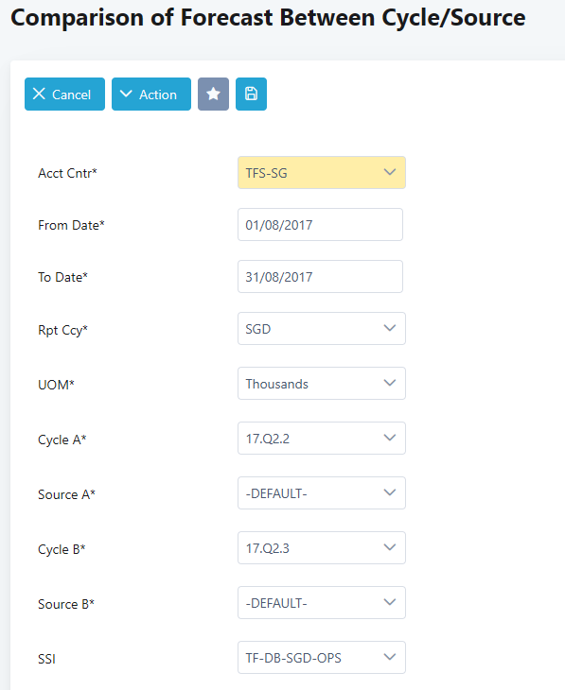Screen dimensions: 565x690
Task: Click the From Date input field
Action: coord(321,224)
